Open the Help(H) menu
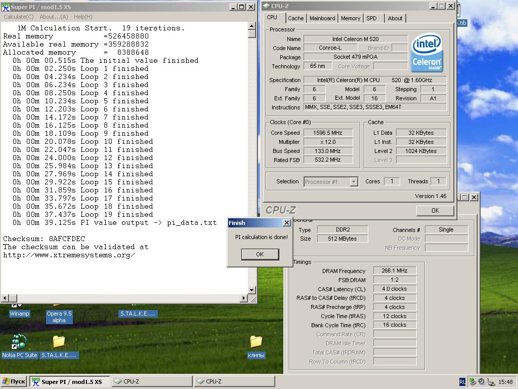Screen dimensions: 518x389 pyautogui.click(x=83, y=17)
